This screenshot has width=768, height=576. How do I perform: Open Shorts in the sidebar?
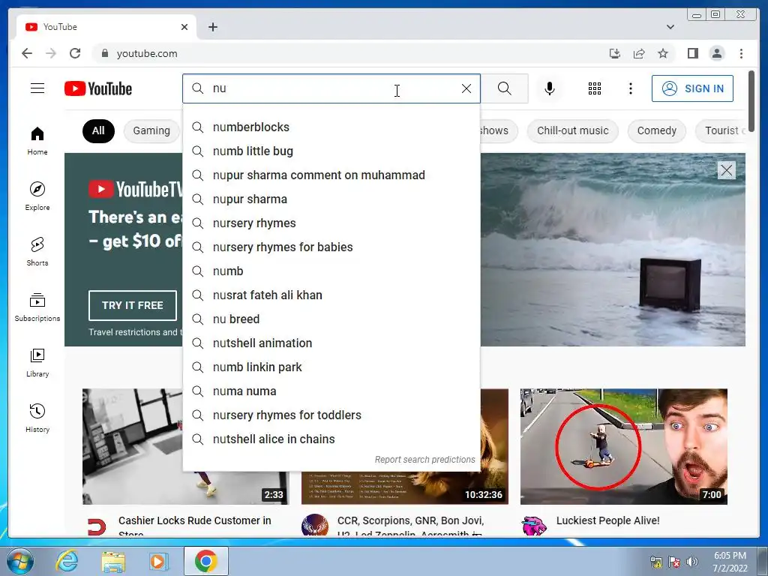coord(37,252)
